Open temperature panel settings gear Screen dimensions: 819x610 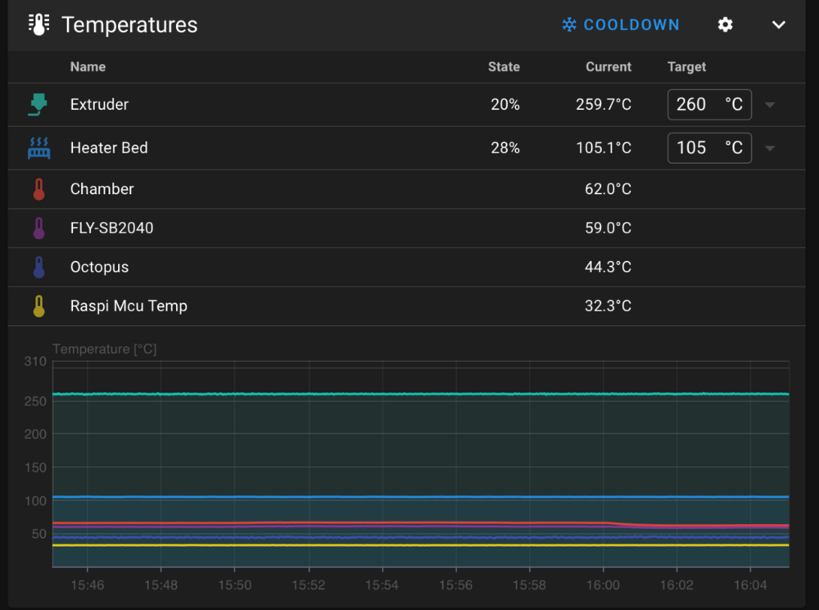click(725, 25)
